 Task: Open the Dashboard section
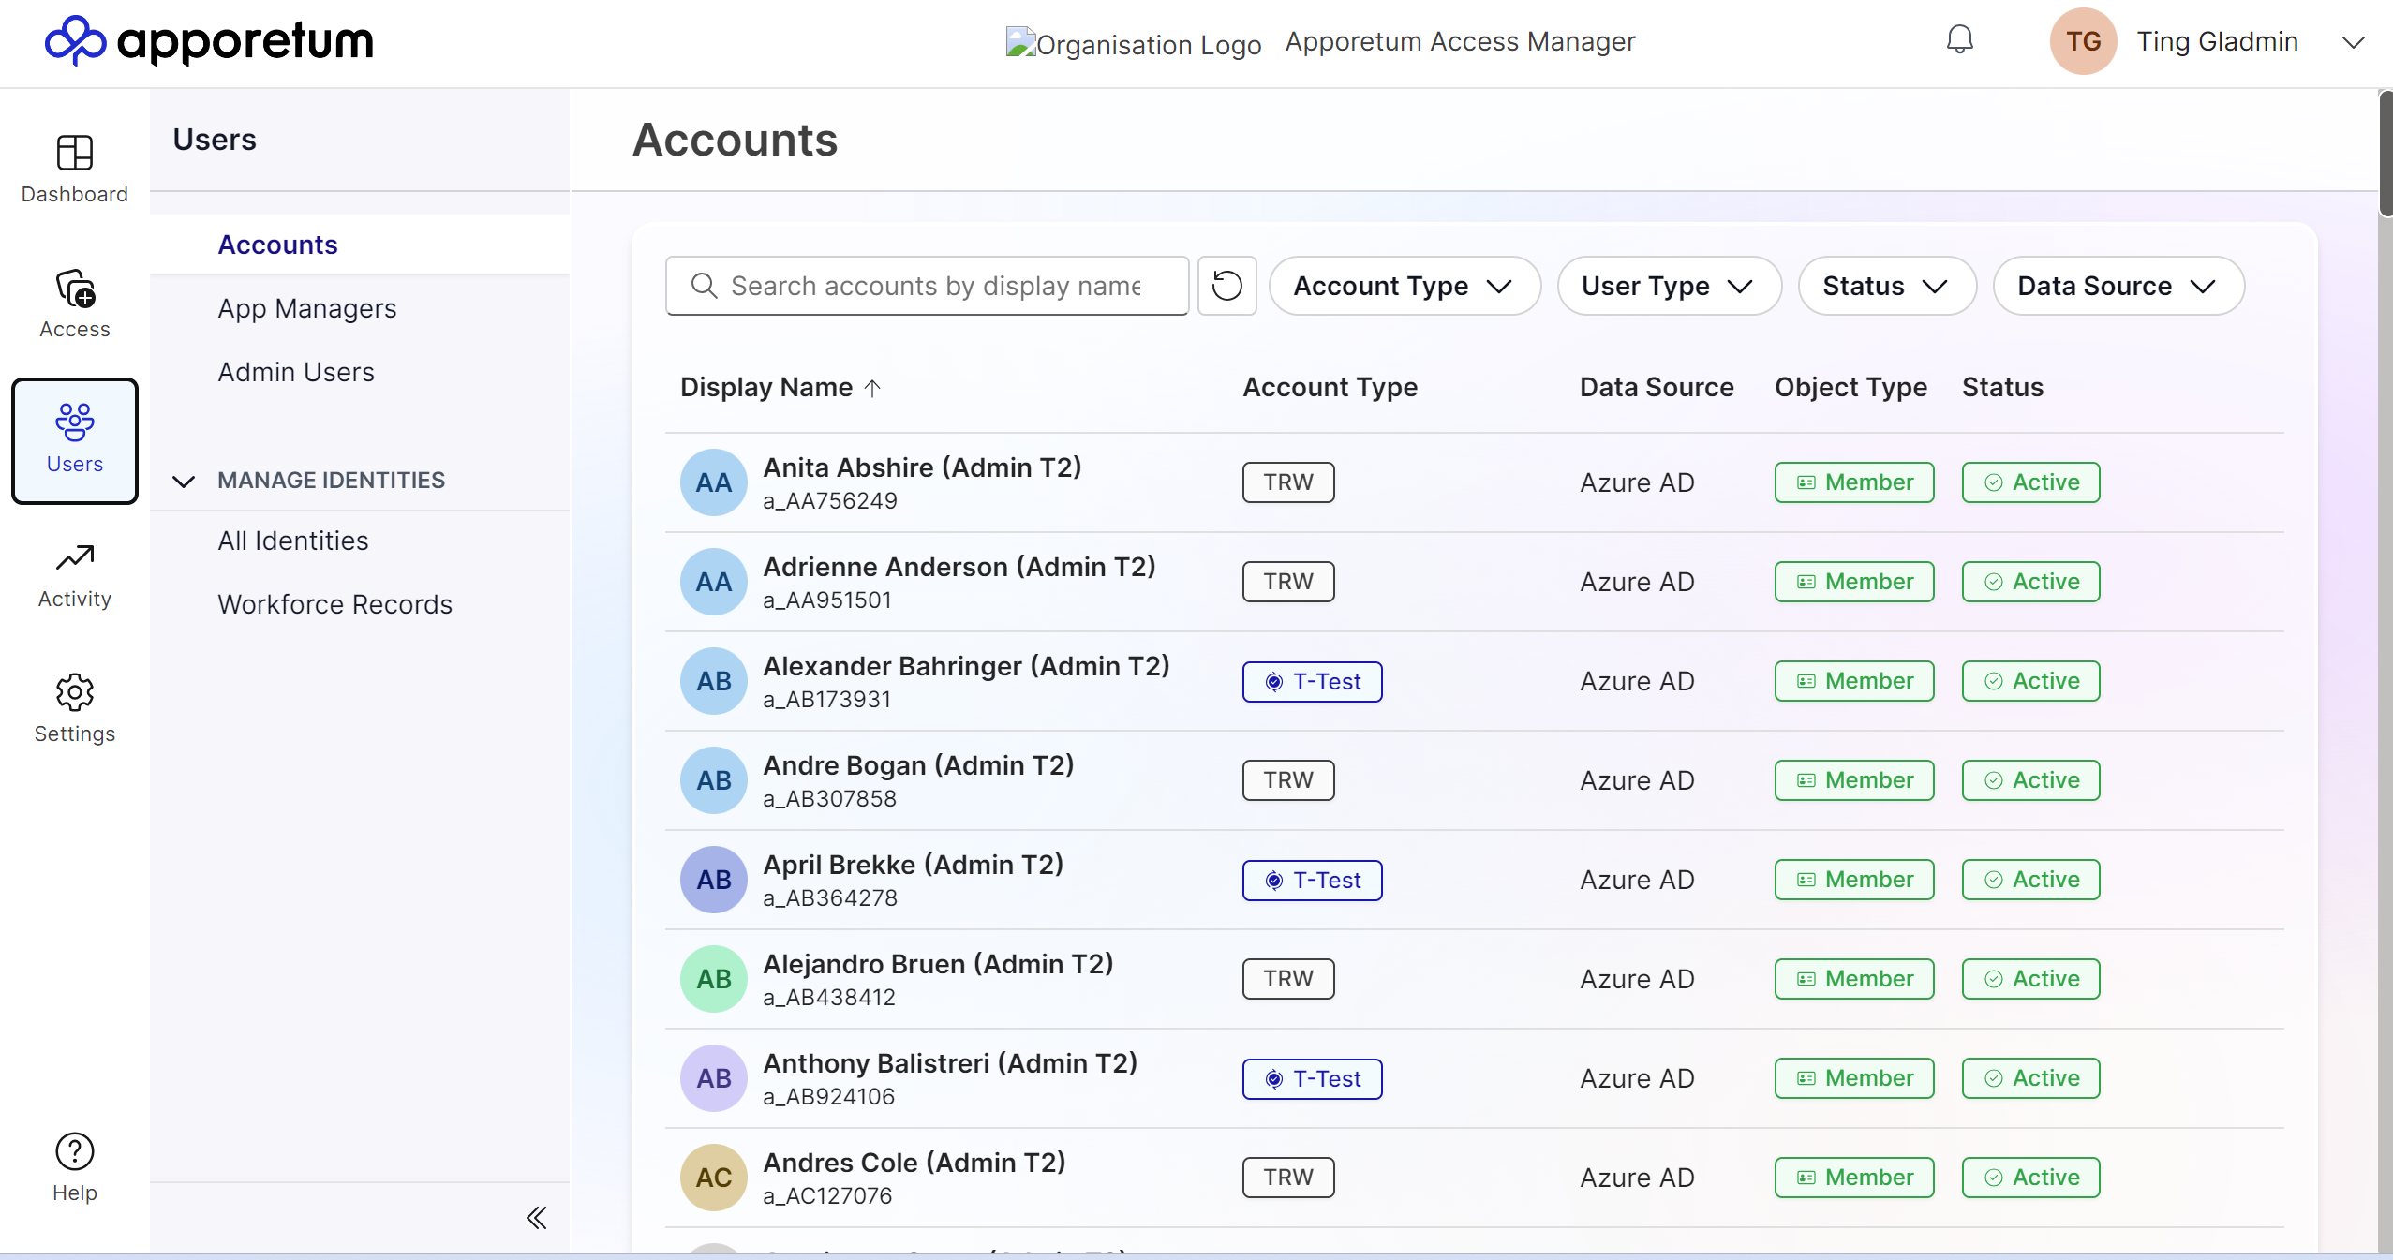point(75,169)
